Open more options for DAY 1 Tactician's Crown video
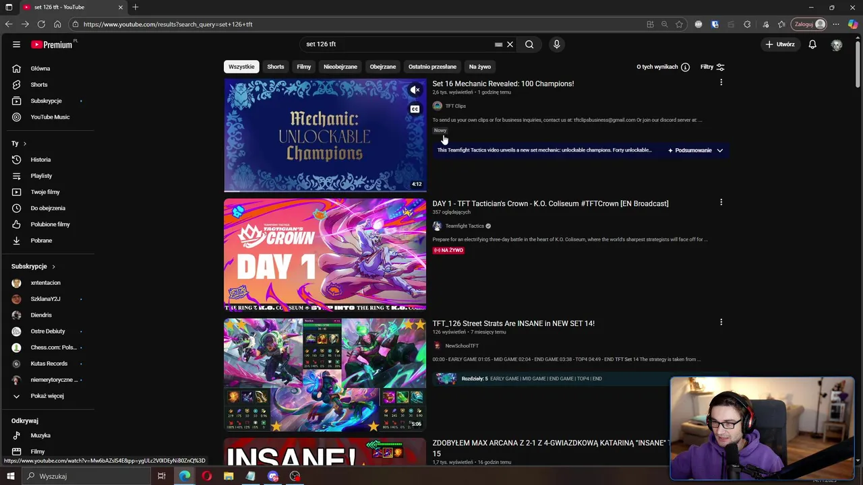863x485 pixels. 721,202
